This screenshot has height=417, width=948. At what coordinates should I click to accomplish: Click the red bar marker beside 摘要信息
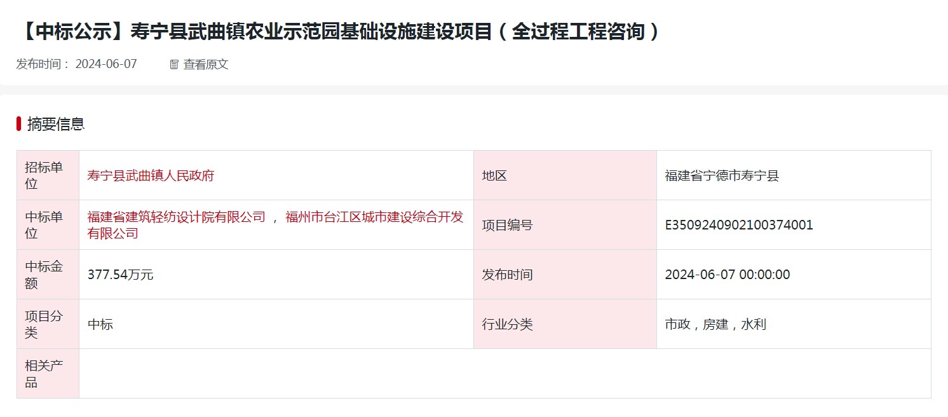tap(19, 124)
